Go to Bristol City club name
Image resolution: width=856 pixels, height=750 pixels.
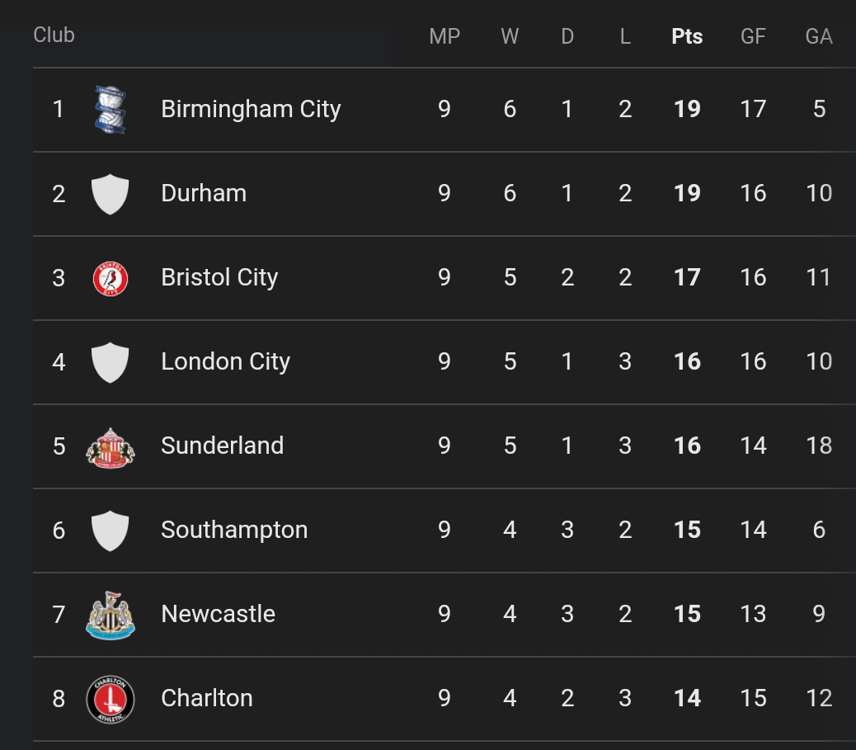click(x=219, y=277)
